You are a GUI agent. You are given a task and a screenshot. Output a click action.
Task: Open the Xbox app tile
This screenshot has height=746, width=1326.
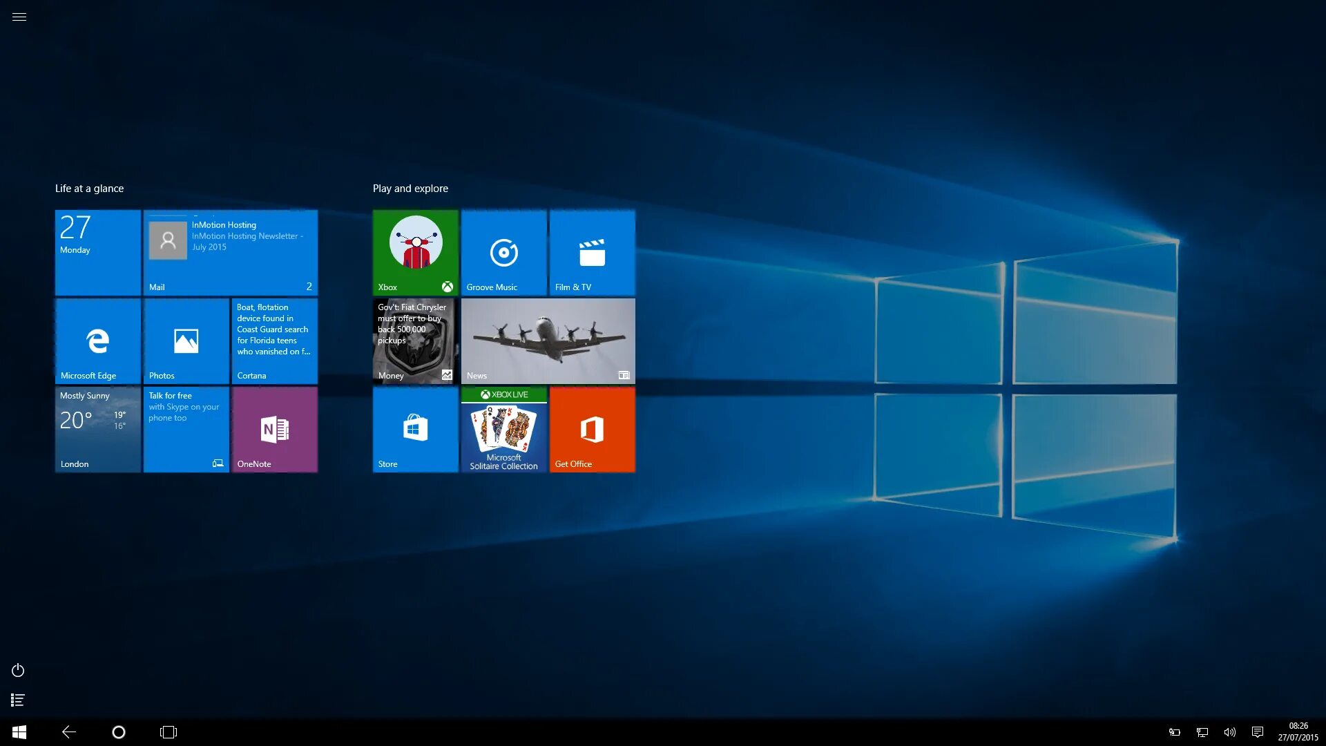click(415, 251)
